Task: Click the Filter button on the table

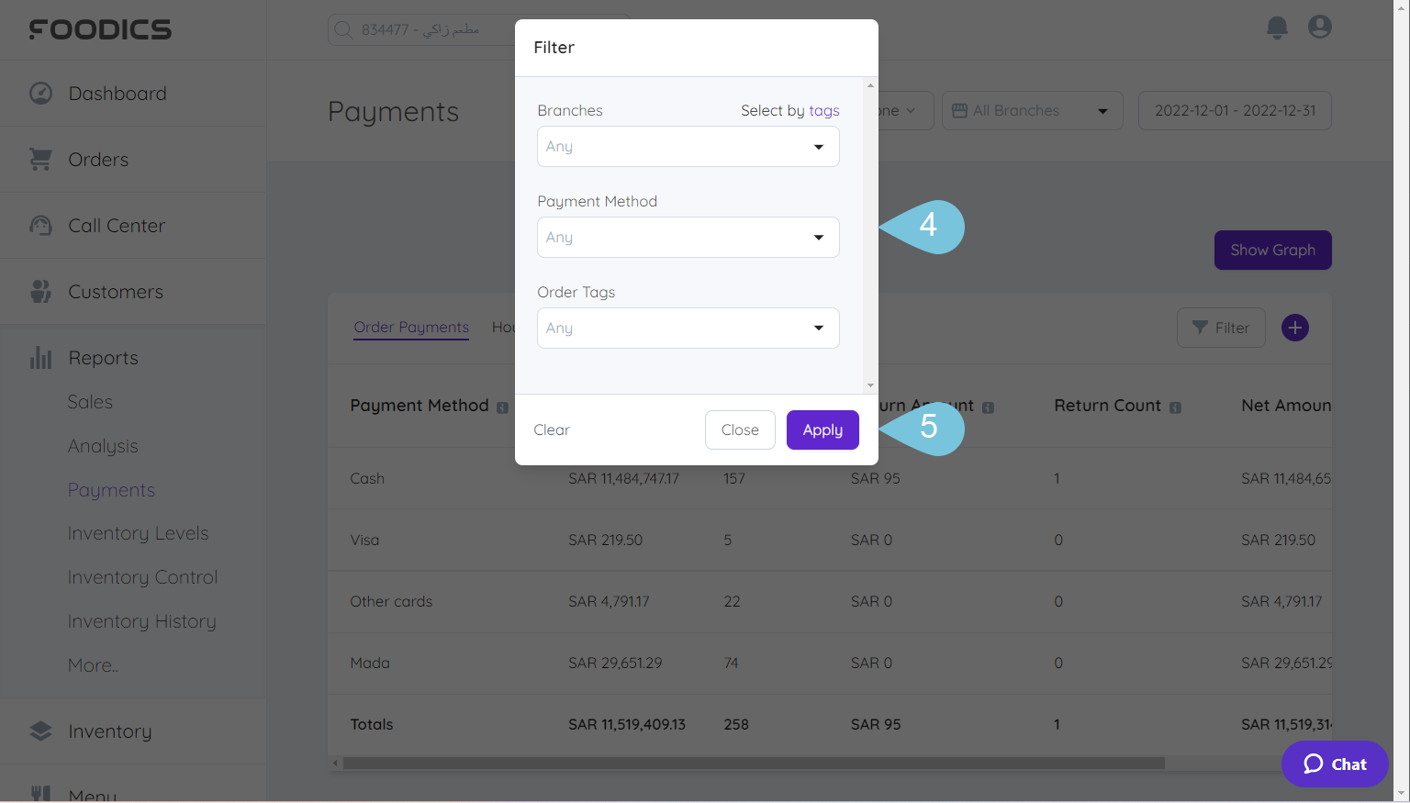Action: coord(1221,328)
